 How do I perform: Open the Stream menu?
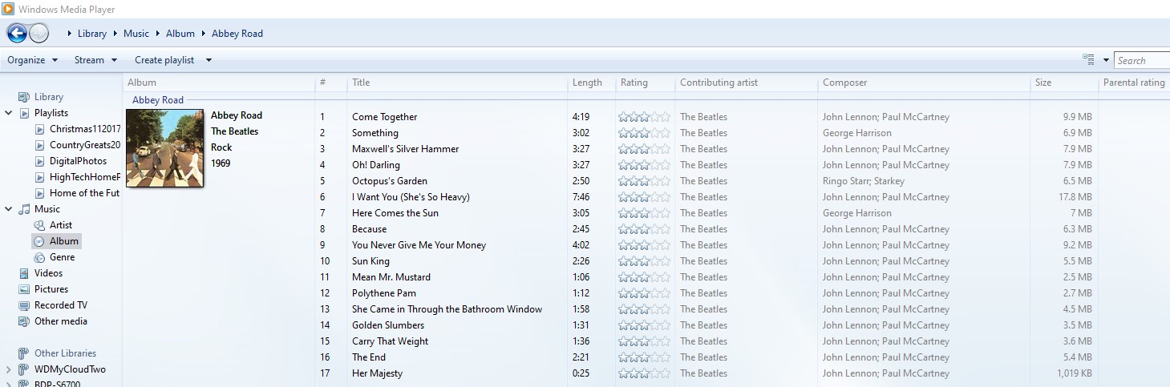point(95,60)
